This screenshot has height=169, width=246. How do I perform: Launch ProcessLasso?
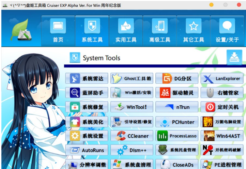pos(177,136)
